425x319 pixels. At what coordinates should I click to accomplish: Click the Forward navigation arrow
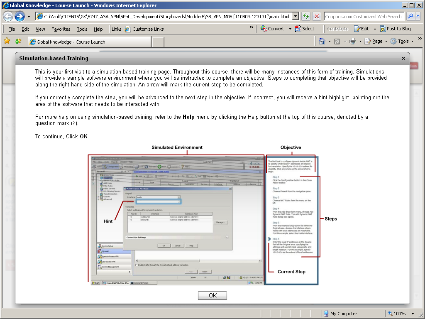pyautogui.click(x=20, y=17)
